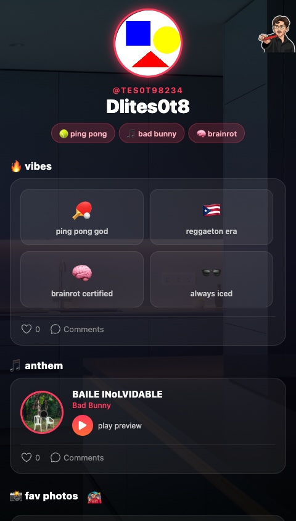Image resolution: width=296 pixels, height=521 pixels.
Task: Click the fire icon beside vibes heading
Action: (x=16, y=166)
